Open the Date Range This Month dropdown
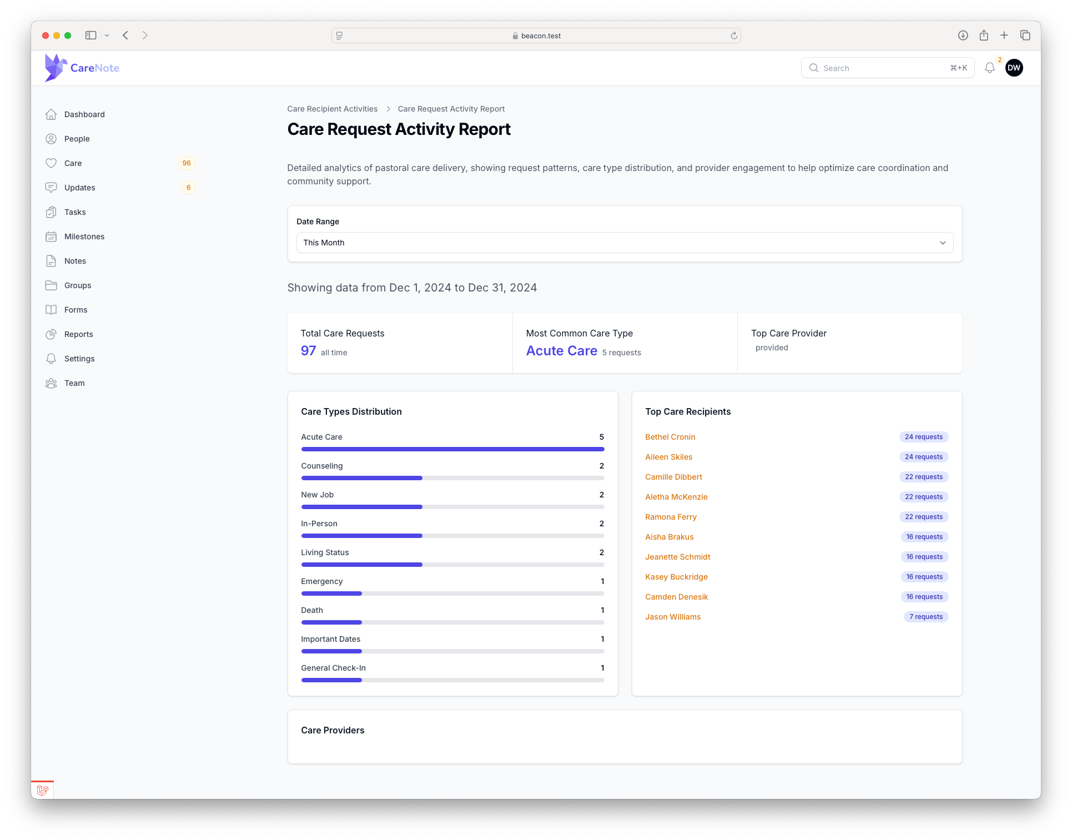The height and width of the screenshot is (840, 1072). (x=625, y=243)
